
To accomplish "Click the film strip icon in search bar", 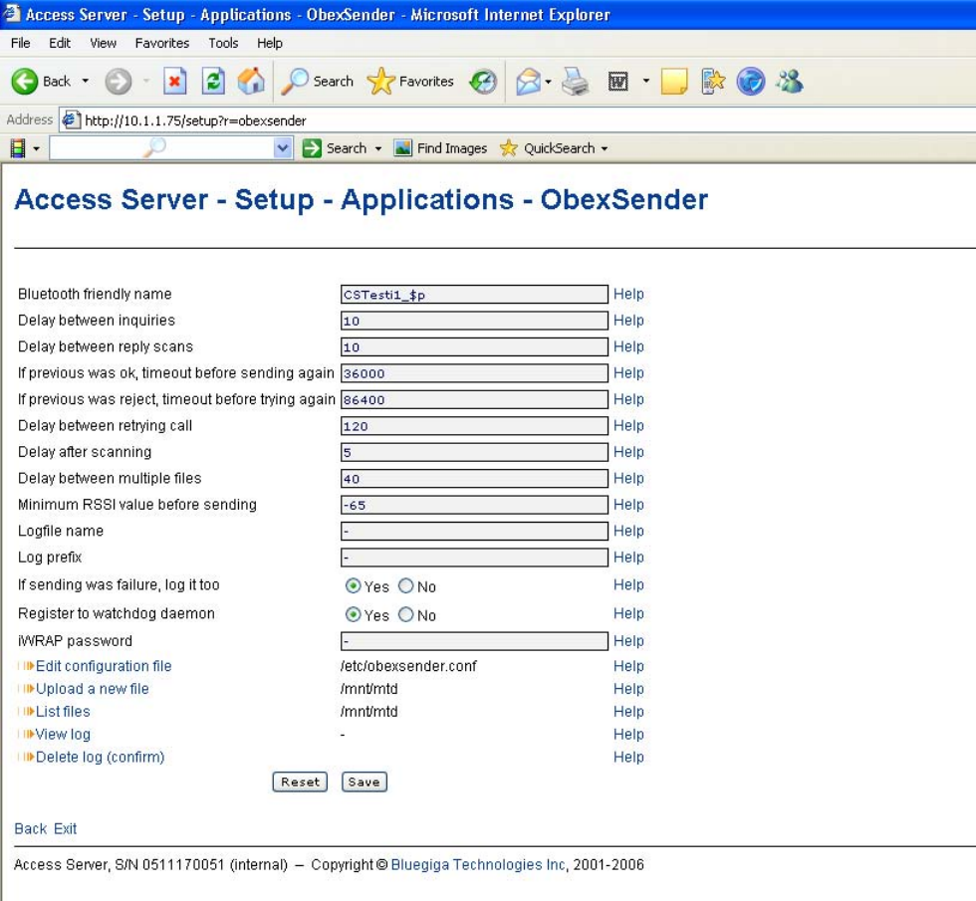I will [18, 148].
